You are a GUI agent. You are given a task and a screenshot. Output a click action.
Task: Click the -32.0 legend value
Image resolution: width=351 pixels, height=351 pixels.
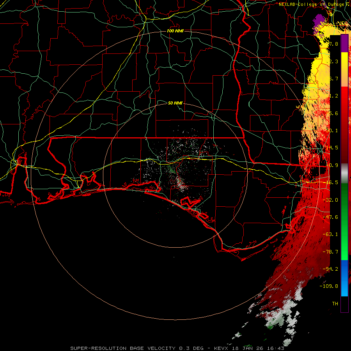coord(330,200)
